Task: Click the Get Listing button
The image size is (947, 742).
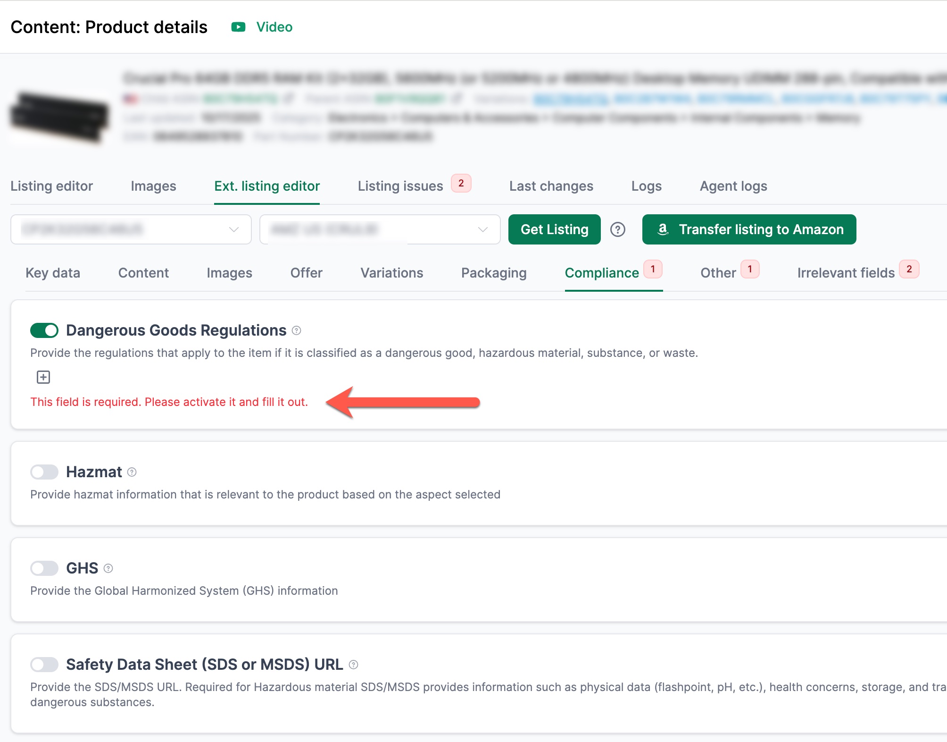Action: [x=554, y=229]
